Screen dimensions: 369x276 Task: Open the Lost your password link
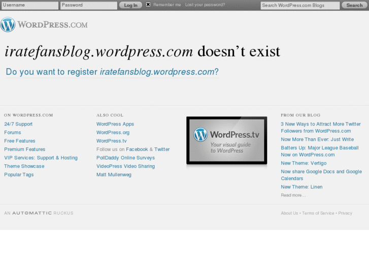click(x=205, y=5)
